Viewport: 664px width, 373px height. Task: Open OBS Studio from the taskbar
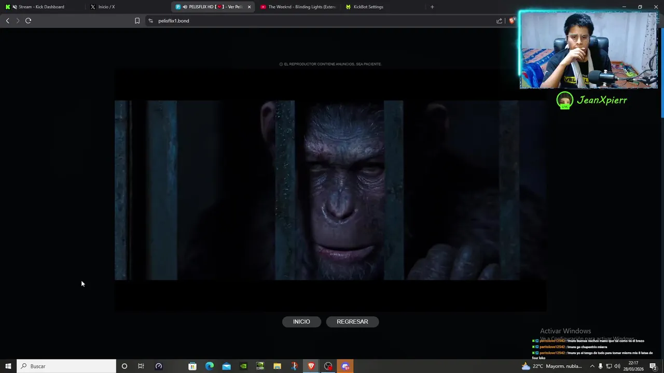point(328,366)
